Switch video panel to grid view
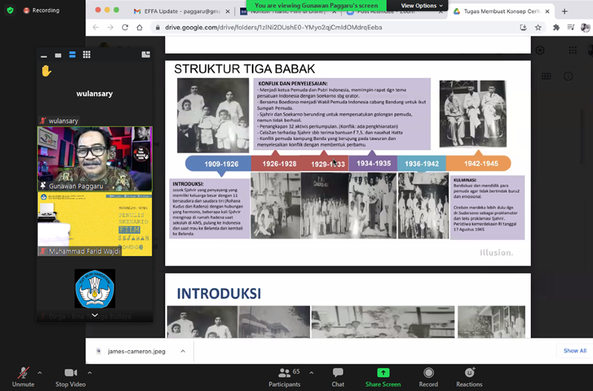The height and width of the screenshot is (391, 593). point(87,55)
